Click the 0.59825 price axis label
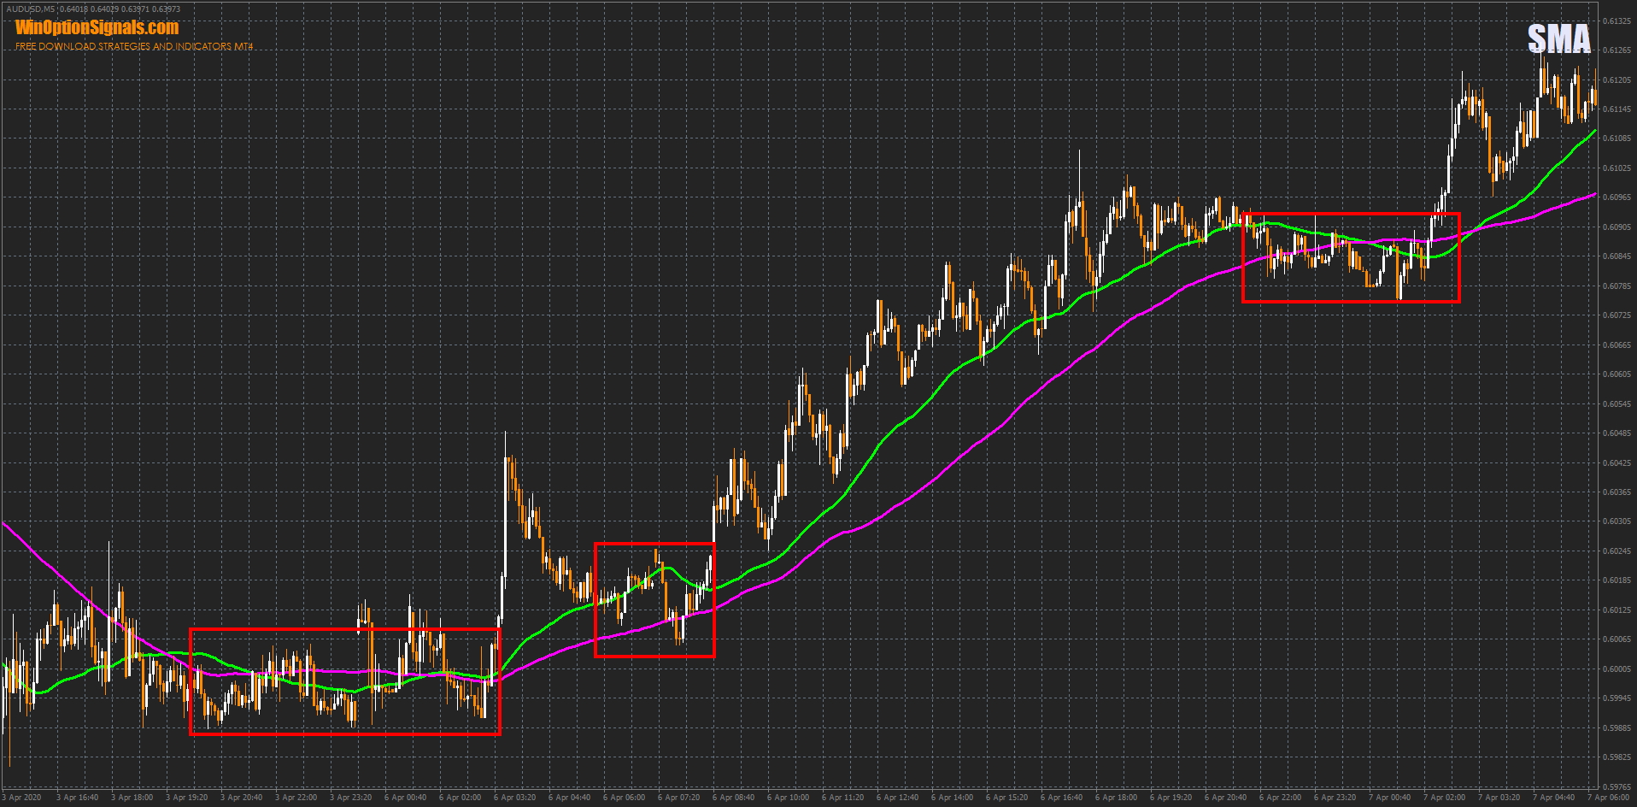 1616,757
